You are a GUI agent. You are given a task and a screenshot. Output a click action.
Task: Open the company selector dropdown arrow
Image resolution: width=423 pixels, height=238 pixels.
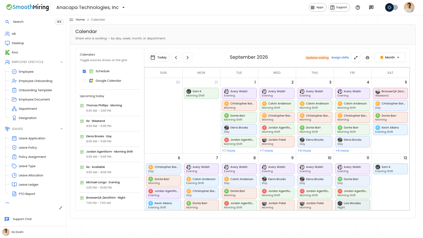pos(123,7)
